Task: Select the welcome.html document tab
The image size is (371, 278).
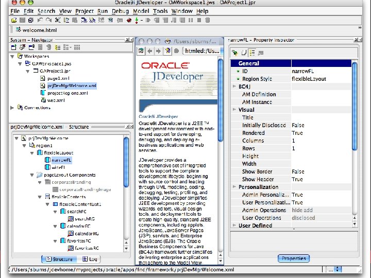Action: click(36, 30)
